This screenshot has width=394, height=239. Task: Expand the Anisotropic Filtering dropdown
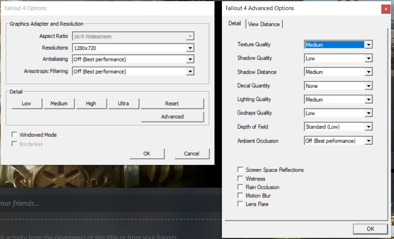(x=133, y=71)
